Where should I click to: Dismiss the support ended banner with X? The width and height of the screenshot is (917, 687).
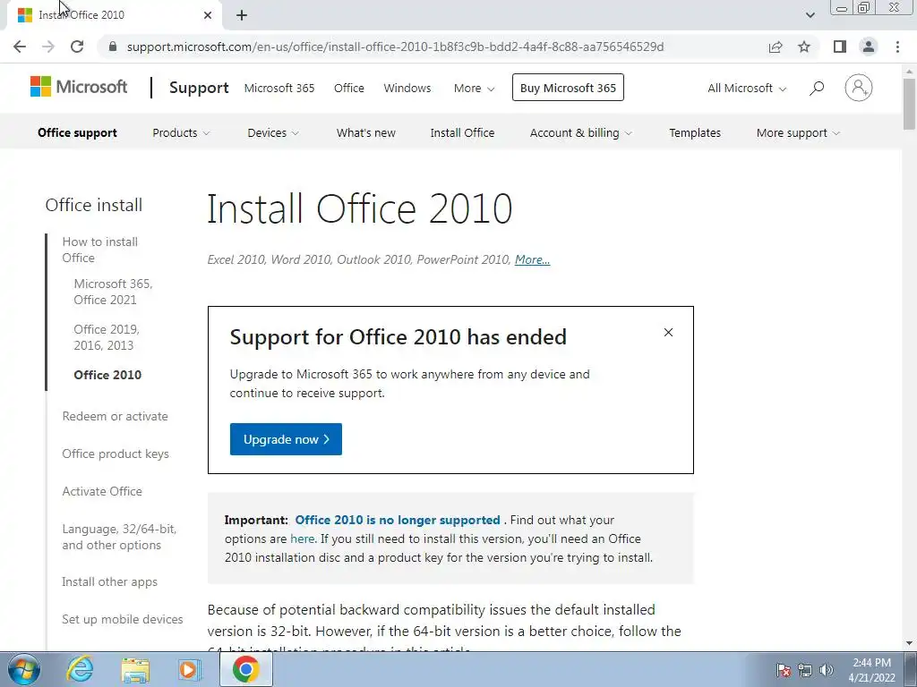point(668,333)
